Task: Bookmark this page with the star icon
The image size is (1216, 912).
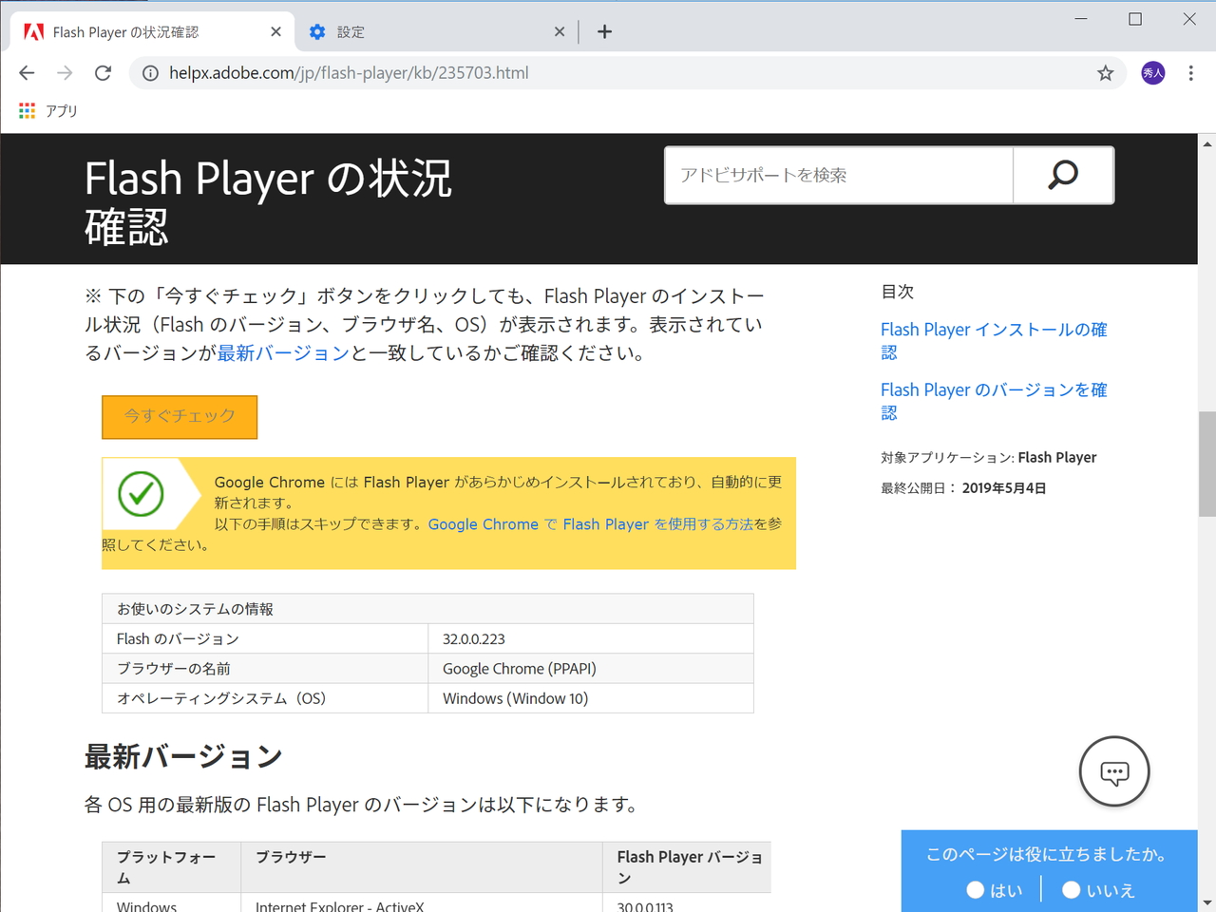Action: pyautogui.click(x=1105, y=72)
